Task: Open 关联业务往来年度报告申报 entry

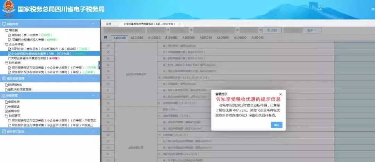Action: (29, 58)
